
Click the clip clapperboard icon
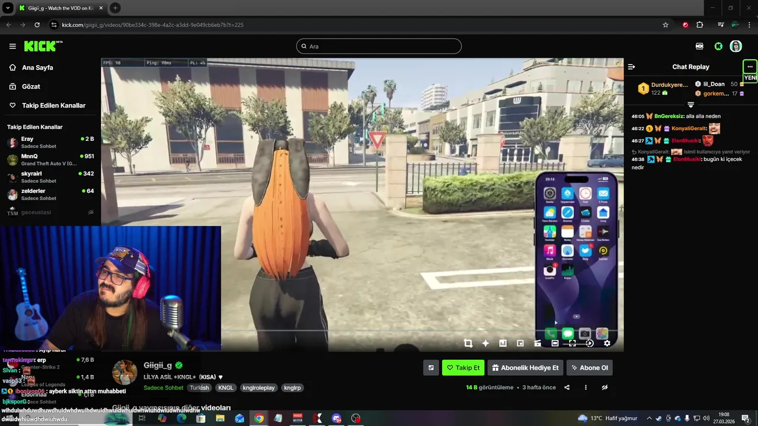click(x=538, y=343)
